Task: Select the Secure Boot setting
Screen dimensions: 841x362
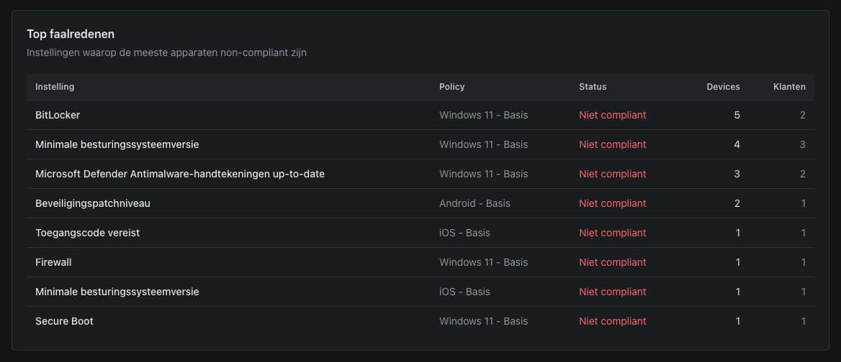Action: point(64,321)
